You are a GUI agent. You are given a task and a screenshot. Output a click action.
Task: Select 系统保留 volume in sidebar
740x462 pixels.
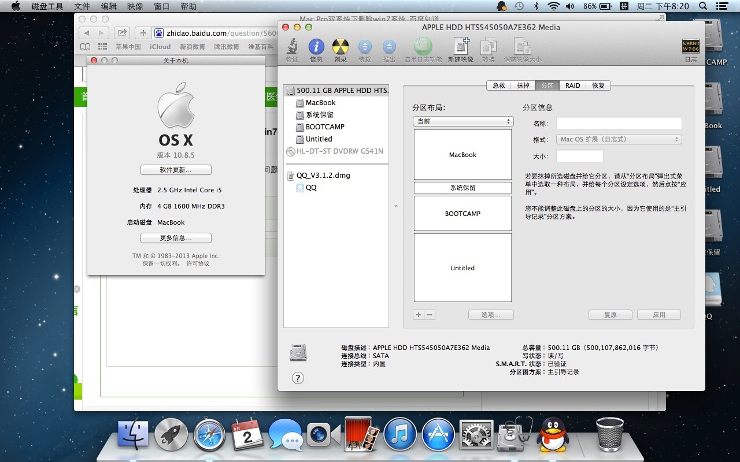336,115
